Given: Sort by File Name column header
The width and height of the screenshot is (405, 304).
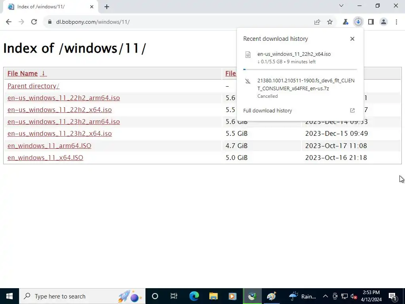Looking at the screenshot, I should point(23,73).
